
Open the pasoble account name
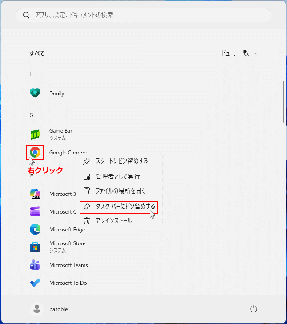coord(58,309)
